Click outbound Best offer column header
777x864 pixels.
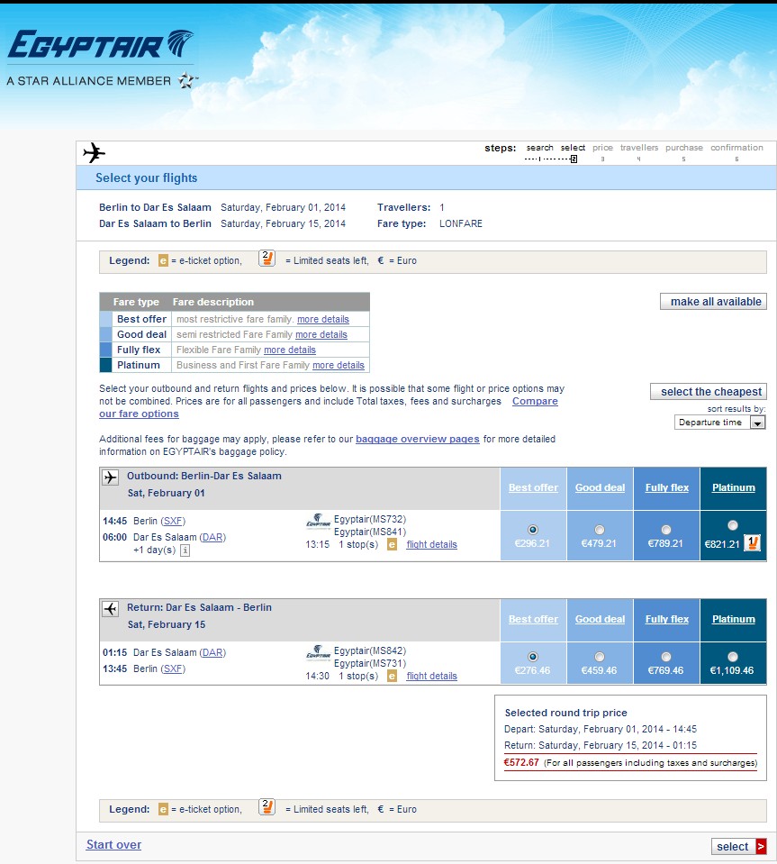point(533,487)
